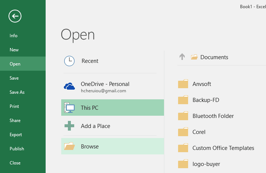Screen dimensions: 266x173
Task: Open the Print page
Action: click(x=14, y=106)
